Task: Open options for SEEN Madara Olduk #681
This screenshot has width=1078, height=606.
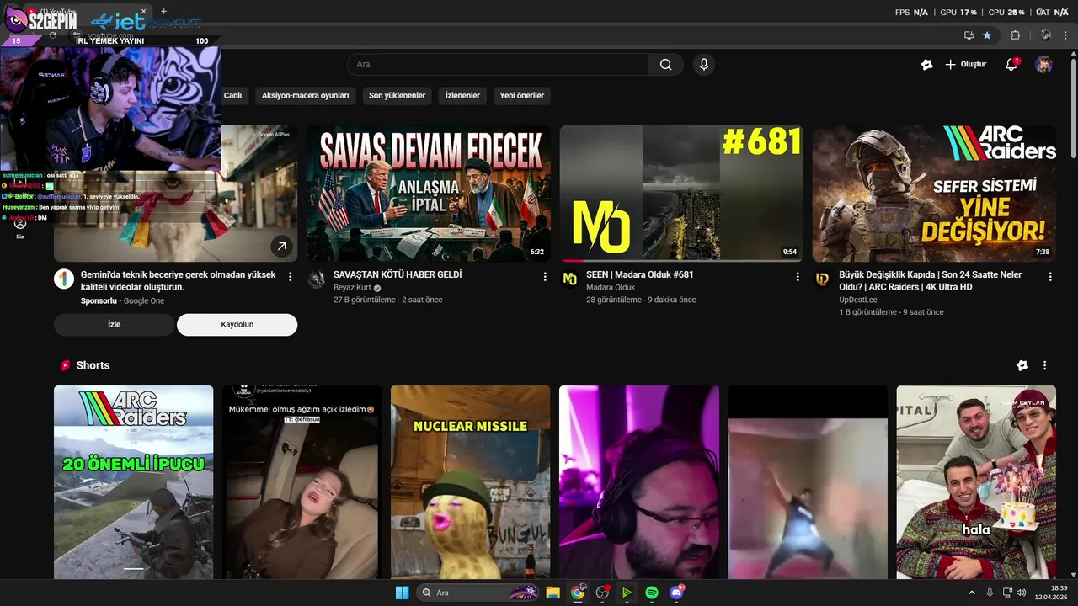Action: tap(798, 276)
